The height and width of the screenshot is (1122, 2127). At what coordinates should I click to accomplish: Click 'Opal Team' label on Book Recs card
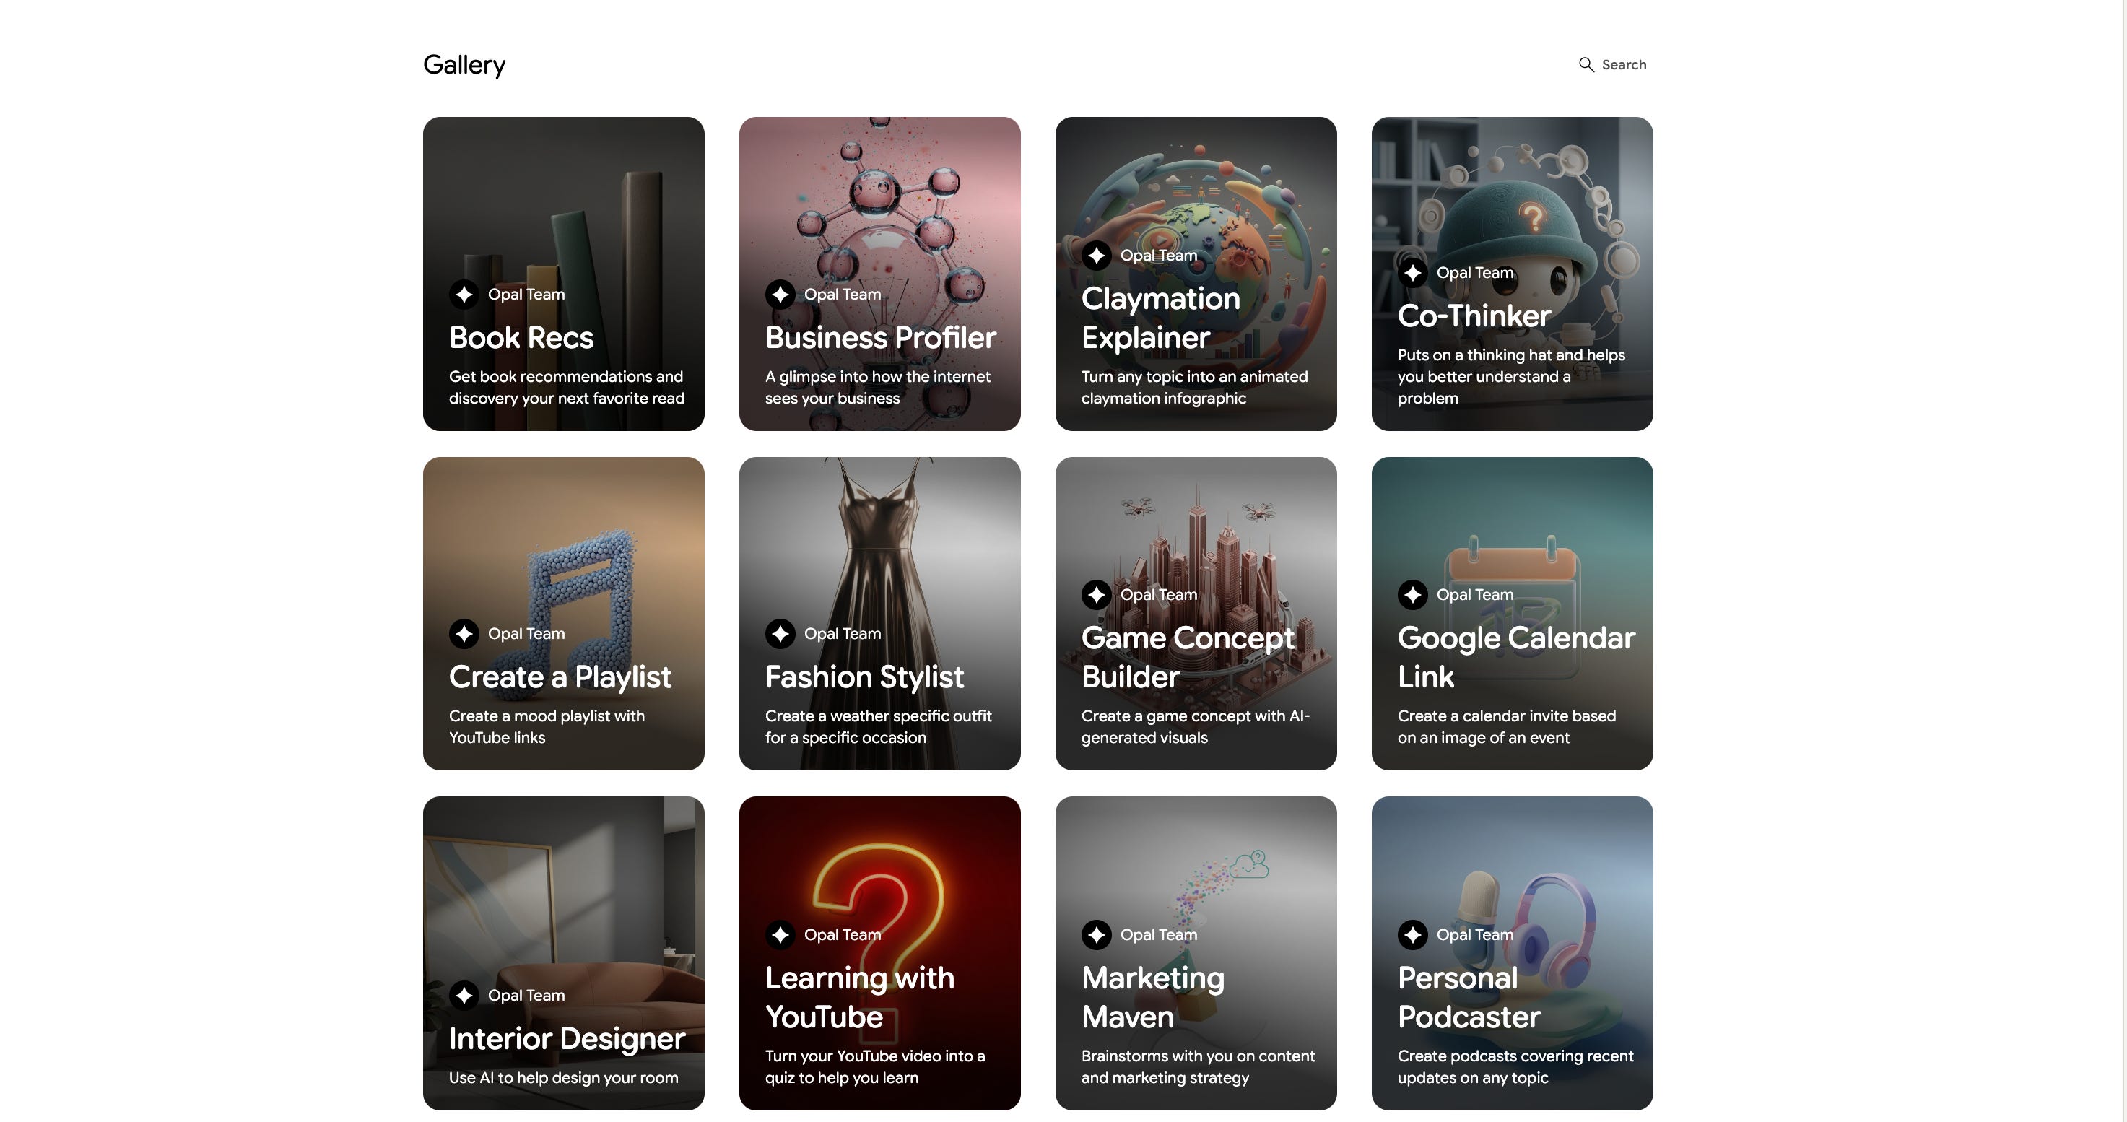pyautogui.click(x=526, y=294)
